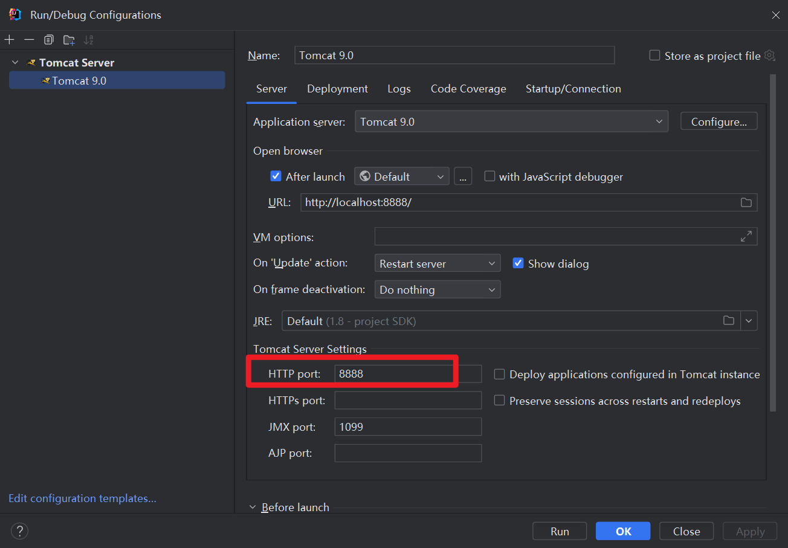This screenshot has height=548, width=788.
Task: Switch to the Deployment tab
Action: tap(337, 89)
